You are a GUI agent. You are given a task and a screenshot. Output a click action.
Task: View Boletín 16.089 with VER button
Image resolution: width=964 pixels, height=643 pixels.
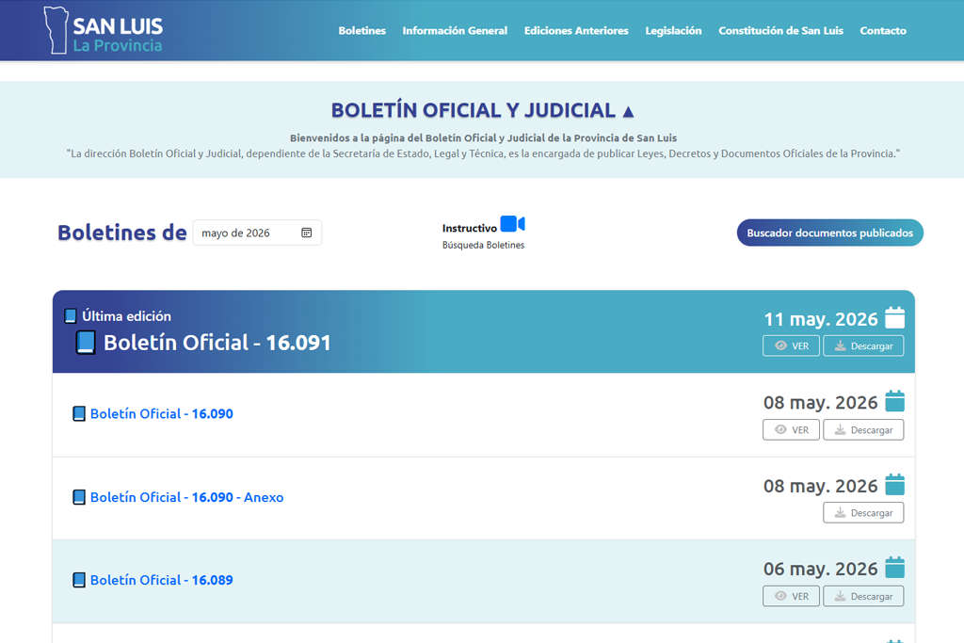[x=791, y=596]
